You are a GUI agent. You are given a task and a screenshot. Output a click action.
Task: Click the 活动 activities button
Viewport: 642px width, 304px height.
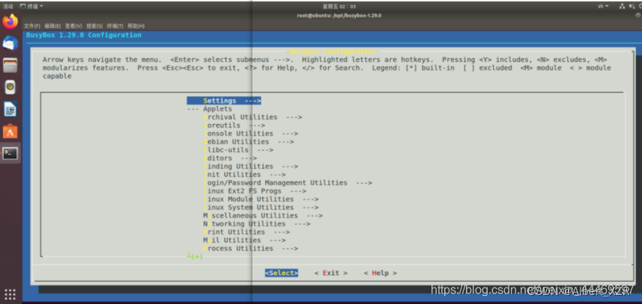tap(8, 6)
